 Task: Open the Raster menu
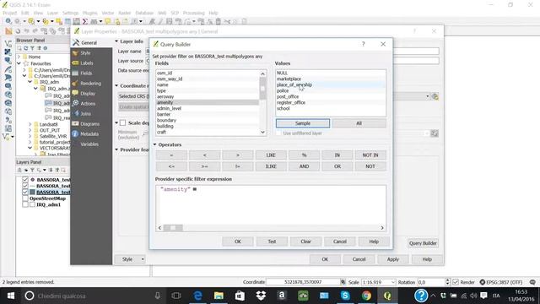coord(124,13)
